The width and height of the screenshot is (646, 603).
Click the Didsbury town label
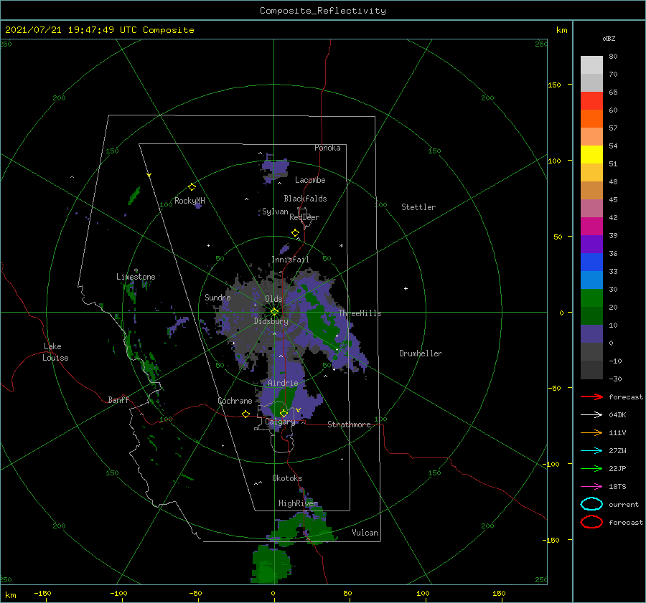point(271,321)
